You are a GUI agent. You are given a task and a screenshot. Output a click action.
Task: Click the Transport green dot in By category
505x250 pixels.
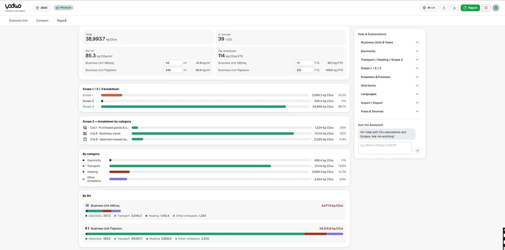[84, 166]
